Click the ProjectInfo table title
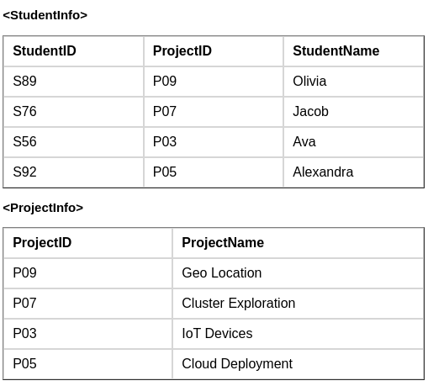The width and height of the screenshot is (428, 386). tap(43, 208)
